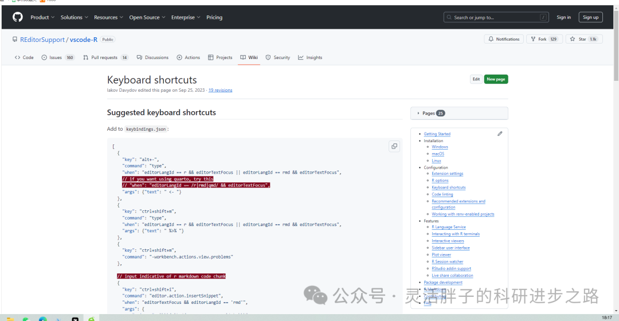
Task: Click the taskbar clock showing 18:17
Action: coord(607,318)
